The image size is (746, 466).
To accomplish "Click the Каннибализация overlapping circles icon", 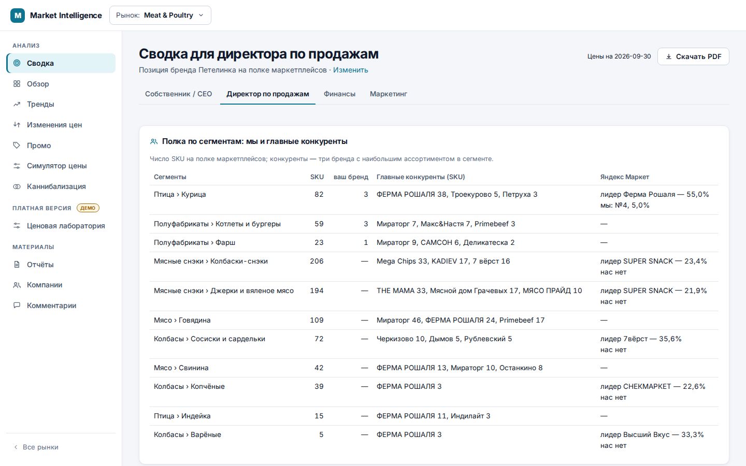I will (17, 186).
